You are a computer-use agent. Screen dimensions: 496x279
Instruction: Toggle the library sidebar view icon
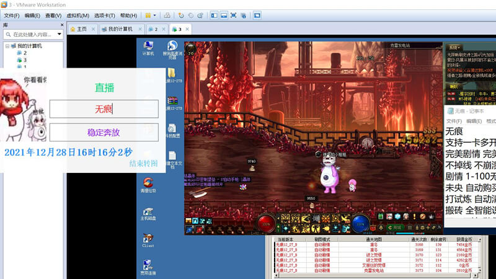[x=214, y=15]
